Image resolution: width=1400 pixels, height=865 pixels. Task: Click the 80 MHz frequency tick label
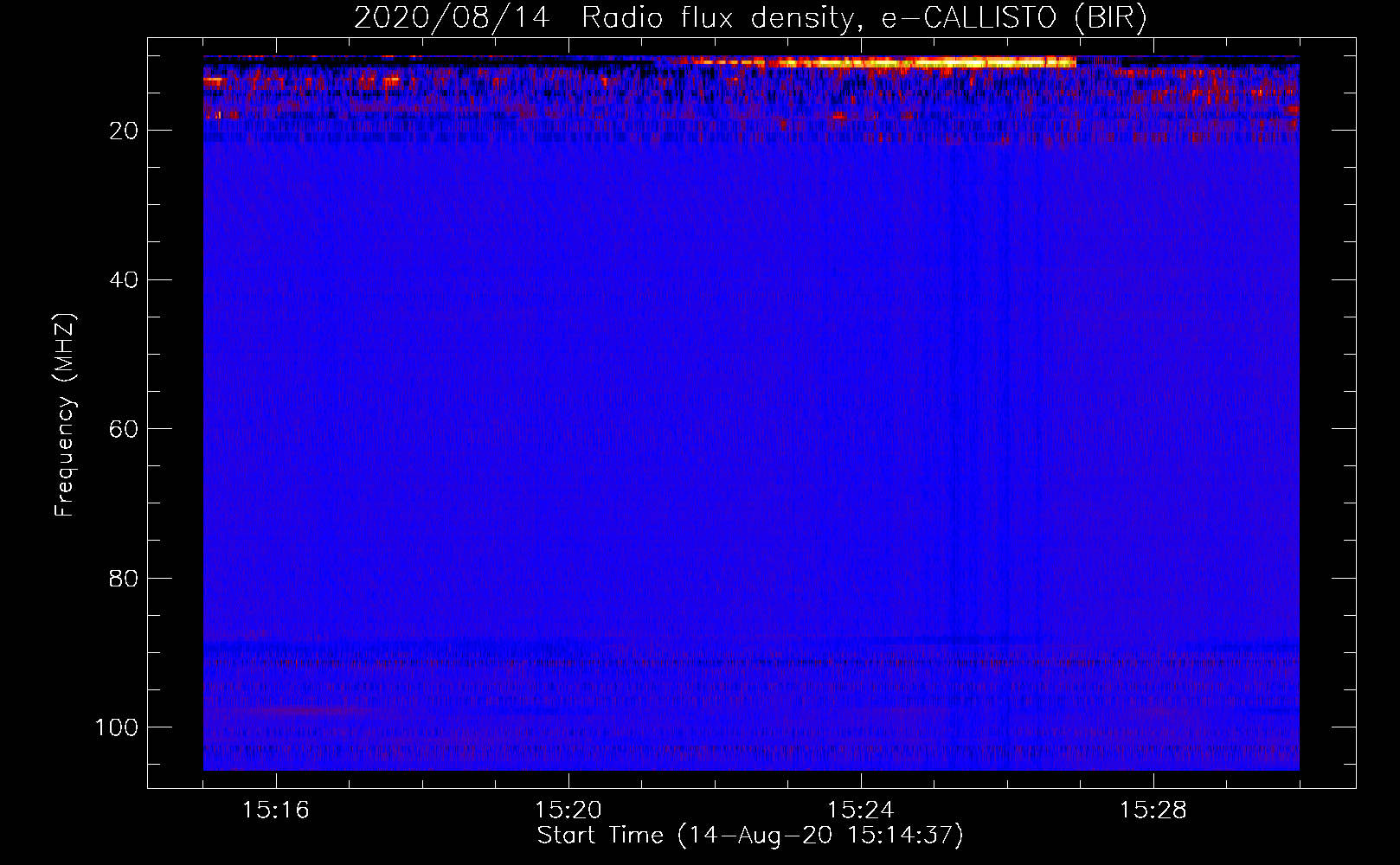click(x=124, y=578)
